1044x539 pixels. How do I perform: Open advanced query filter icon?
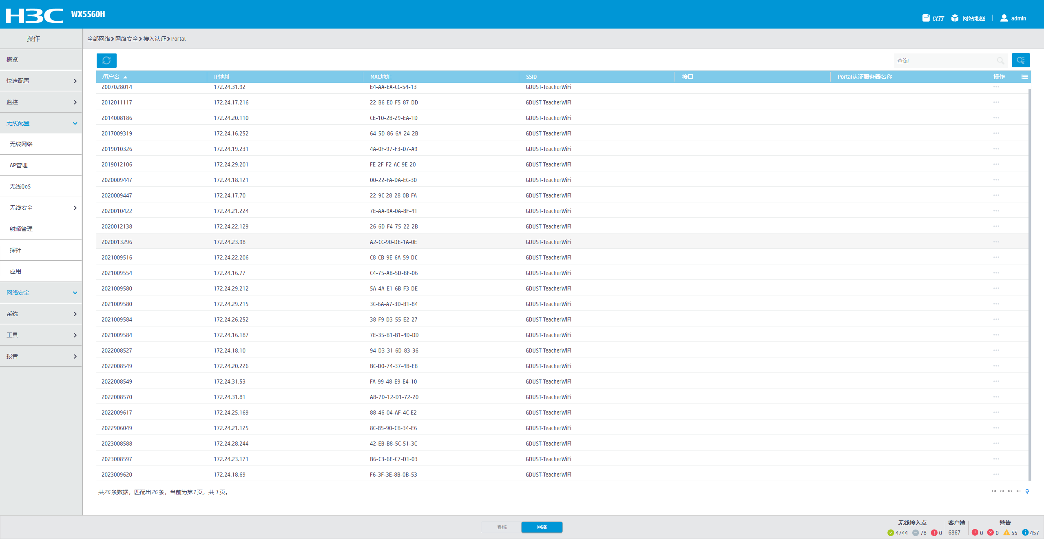1020,60
